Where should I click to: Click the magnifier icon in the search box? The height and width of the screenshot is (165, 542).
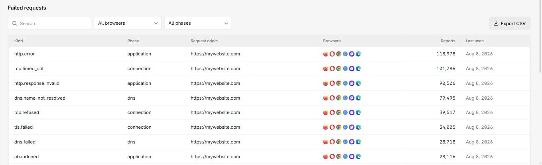[x=15, y=24]
